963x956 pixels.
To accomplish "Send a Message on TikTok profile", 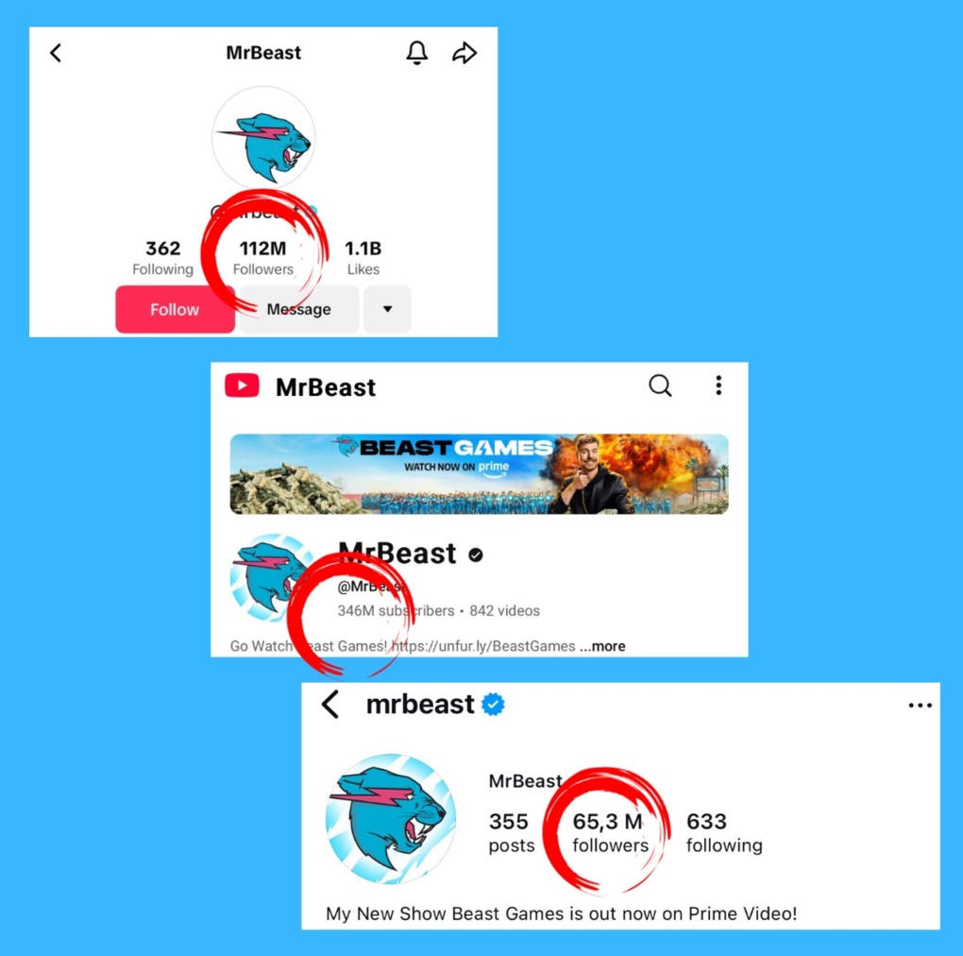I will pos(299,309).
